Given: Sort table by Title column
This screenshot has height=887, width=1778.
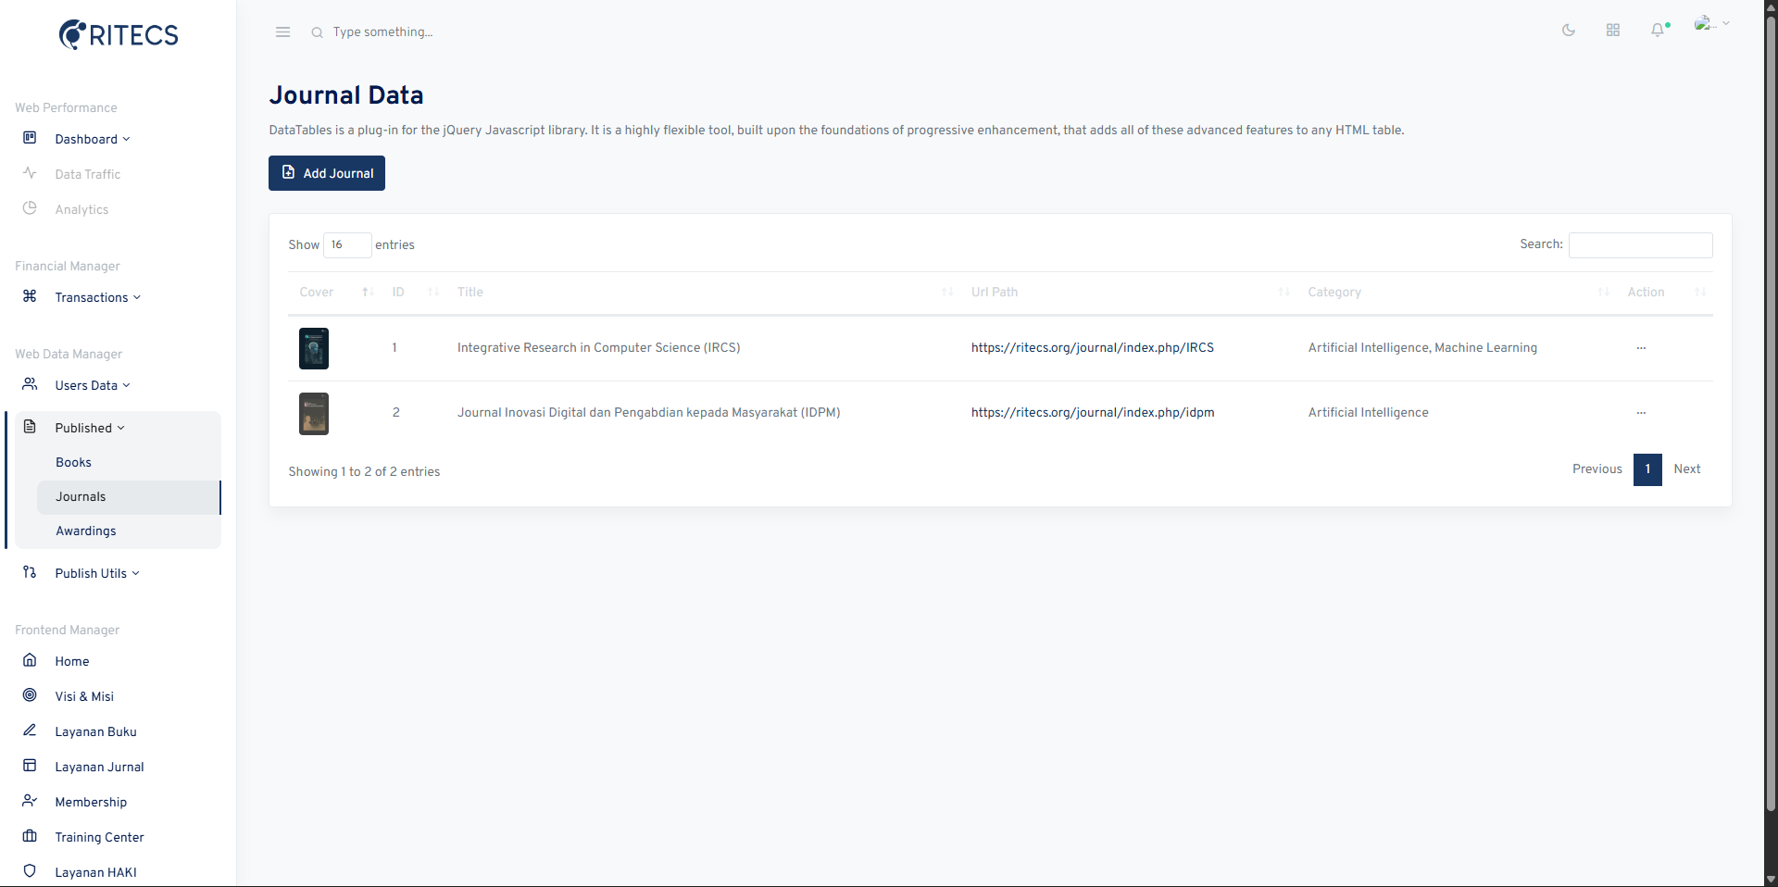Looking at the screenshot, I should pyautogui.click(x=470, y=292).
